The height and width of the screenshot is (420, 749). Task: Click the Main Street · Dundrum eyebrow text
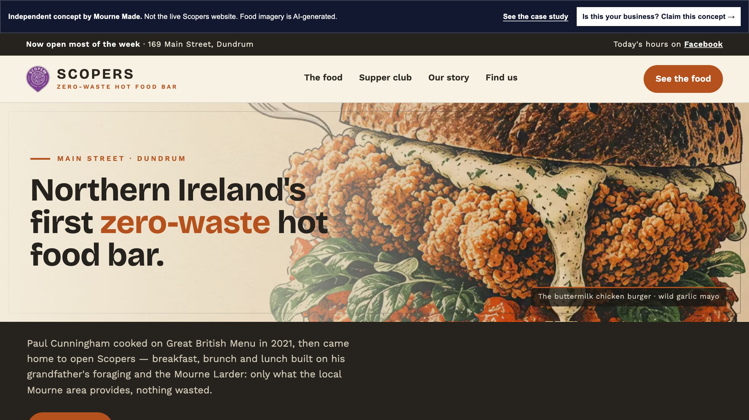[121, 159]
